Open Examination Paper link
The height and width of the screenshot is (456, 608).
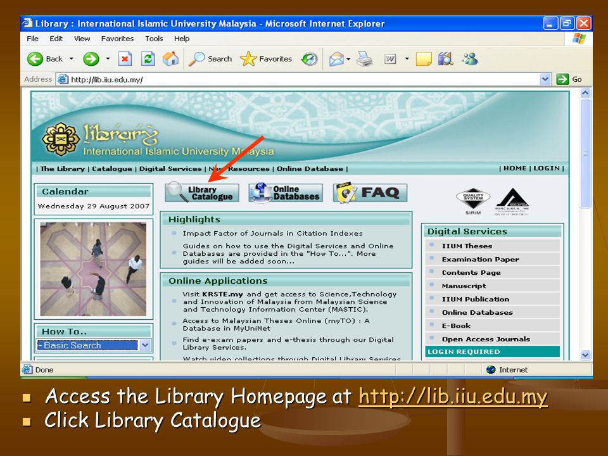click(481, 259)
